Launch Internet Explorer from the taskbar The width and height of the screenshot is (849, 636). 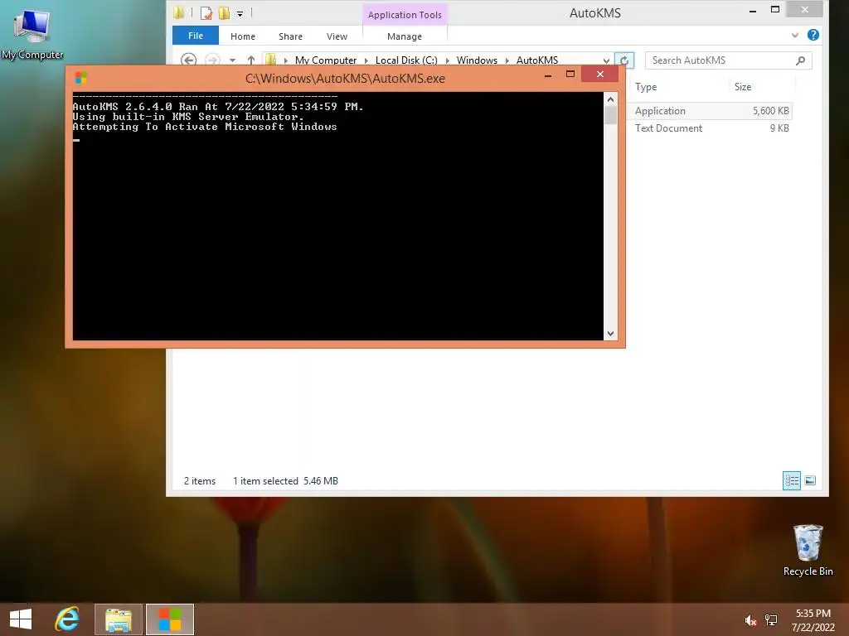tap(67, 619)
